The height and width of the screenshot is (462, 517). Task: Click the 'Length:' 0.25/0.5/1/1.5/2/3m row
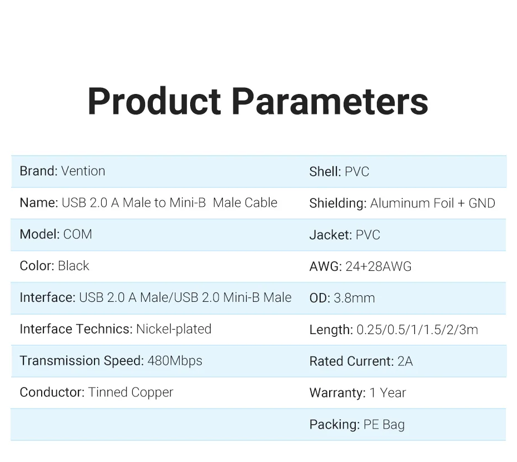click(394, 330)
